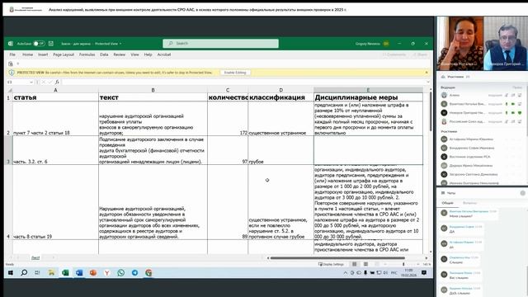Screen dimensions: 528x297
Task: Click the Share button in Excel
Action: click(420, 54)
